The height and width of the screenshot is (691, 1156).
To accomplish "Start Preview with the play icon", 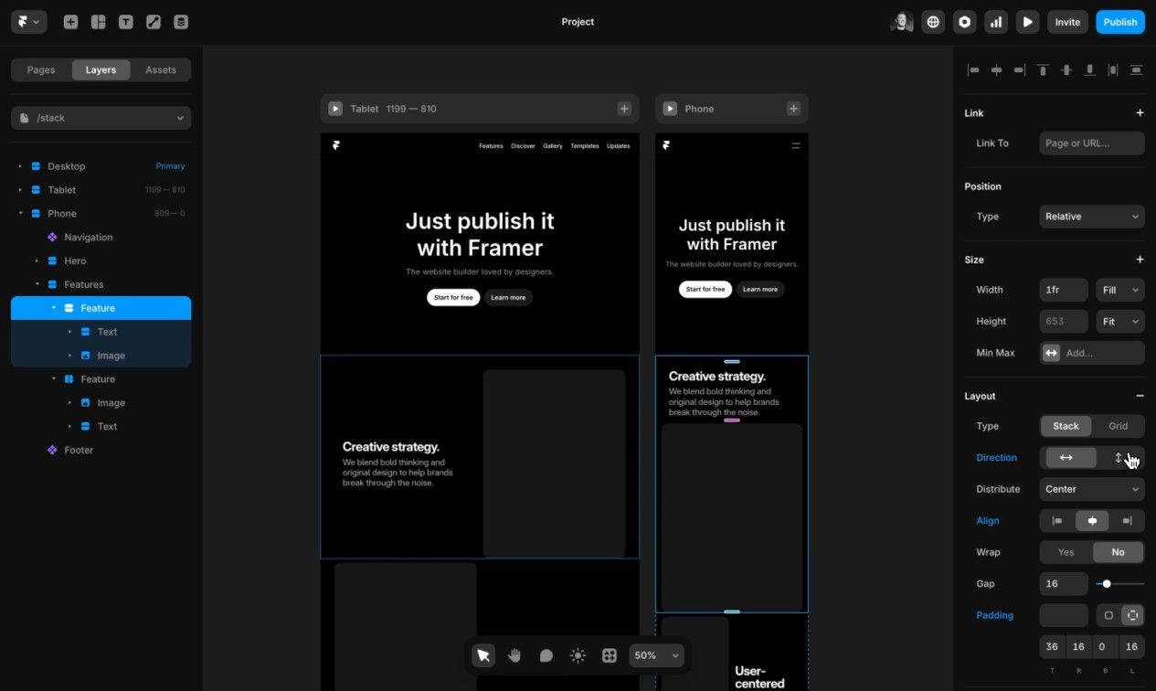I will coord(1027,21).
